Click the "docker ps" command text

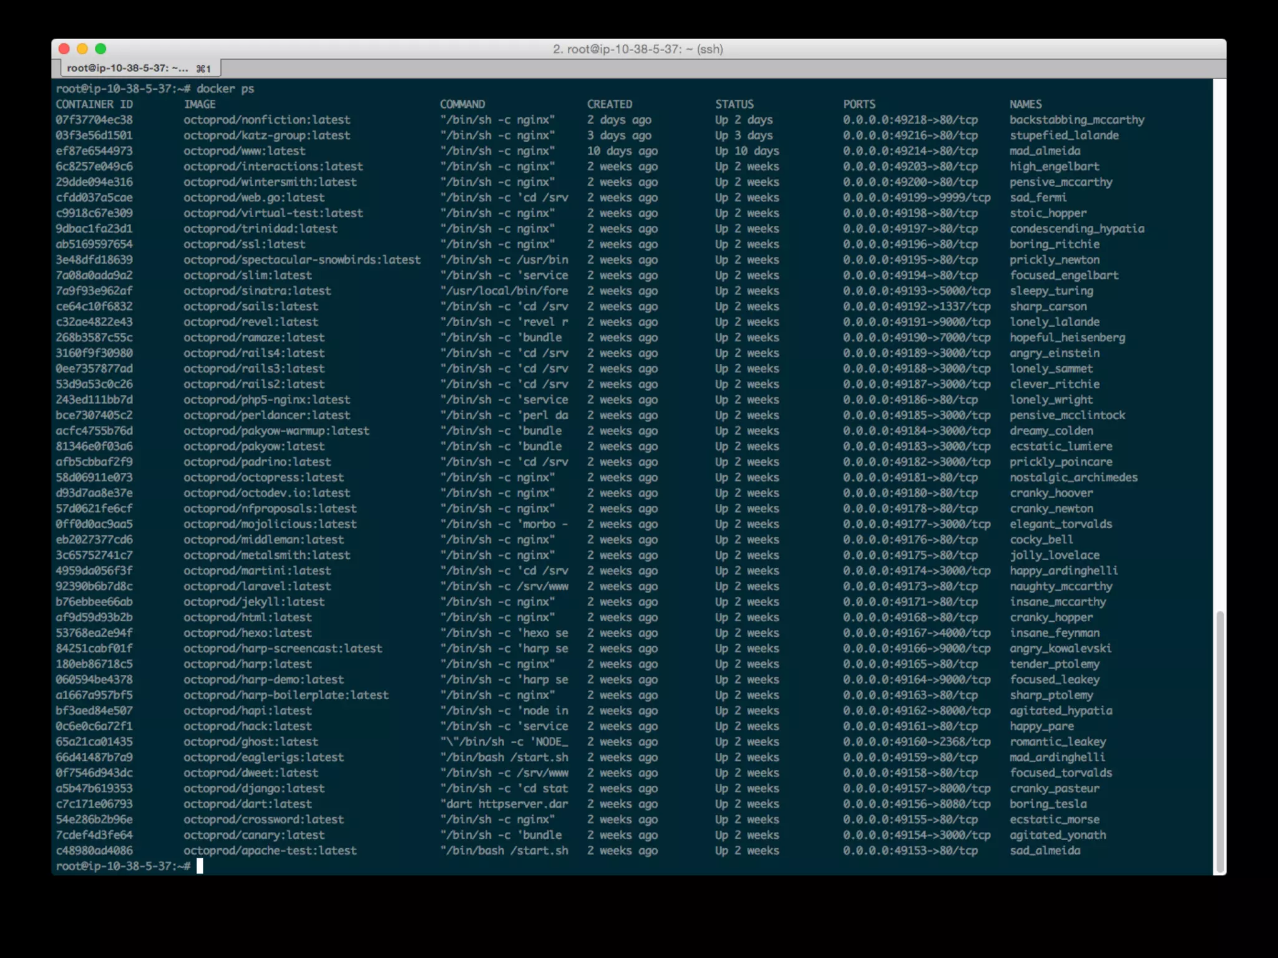(225, 89)
